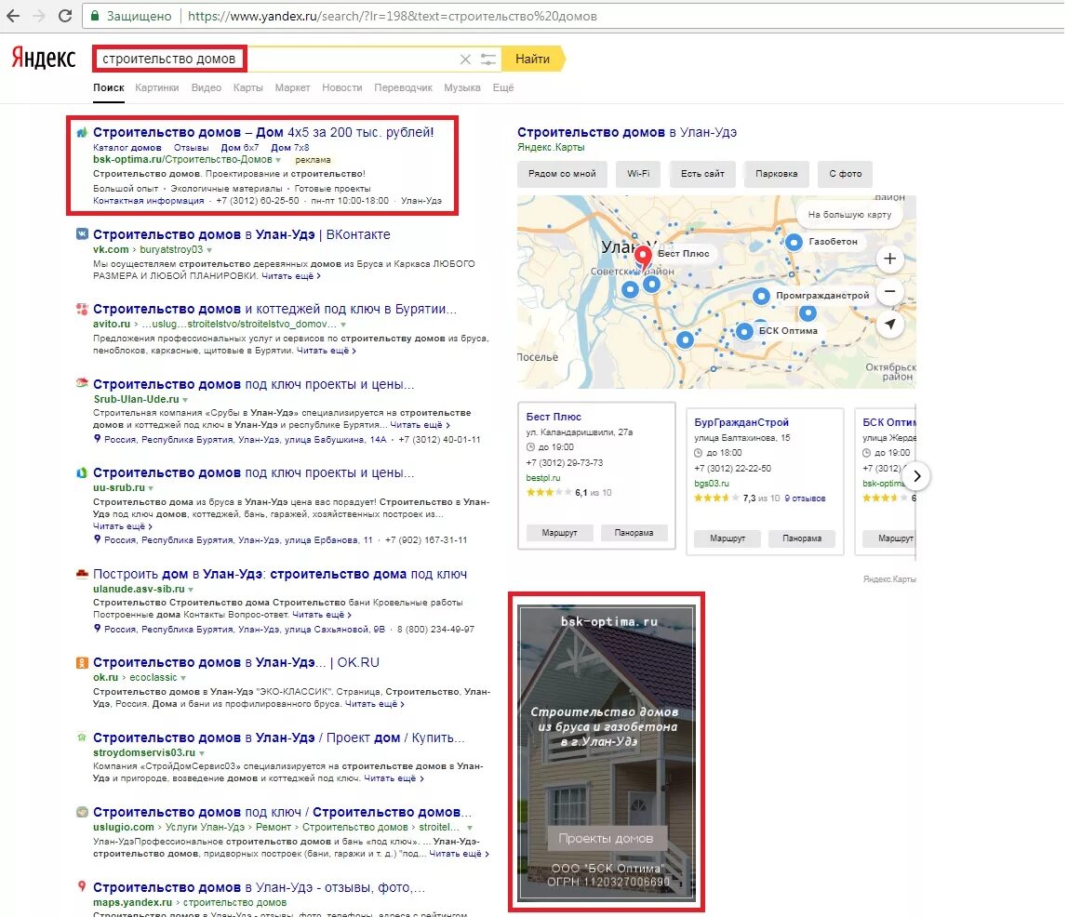Switch to the Карты tab

[x=247, y=87]
